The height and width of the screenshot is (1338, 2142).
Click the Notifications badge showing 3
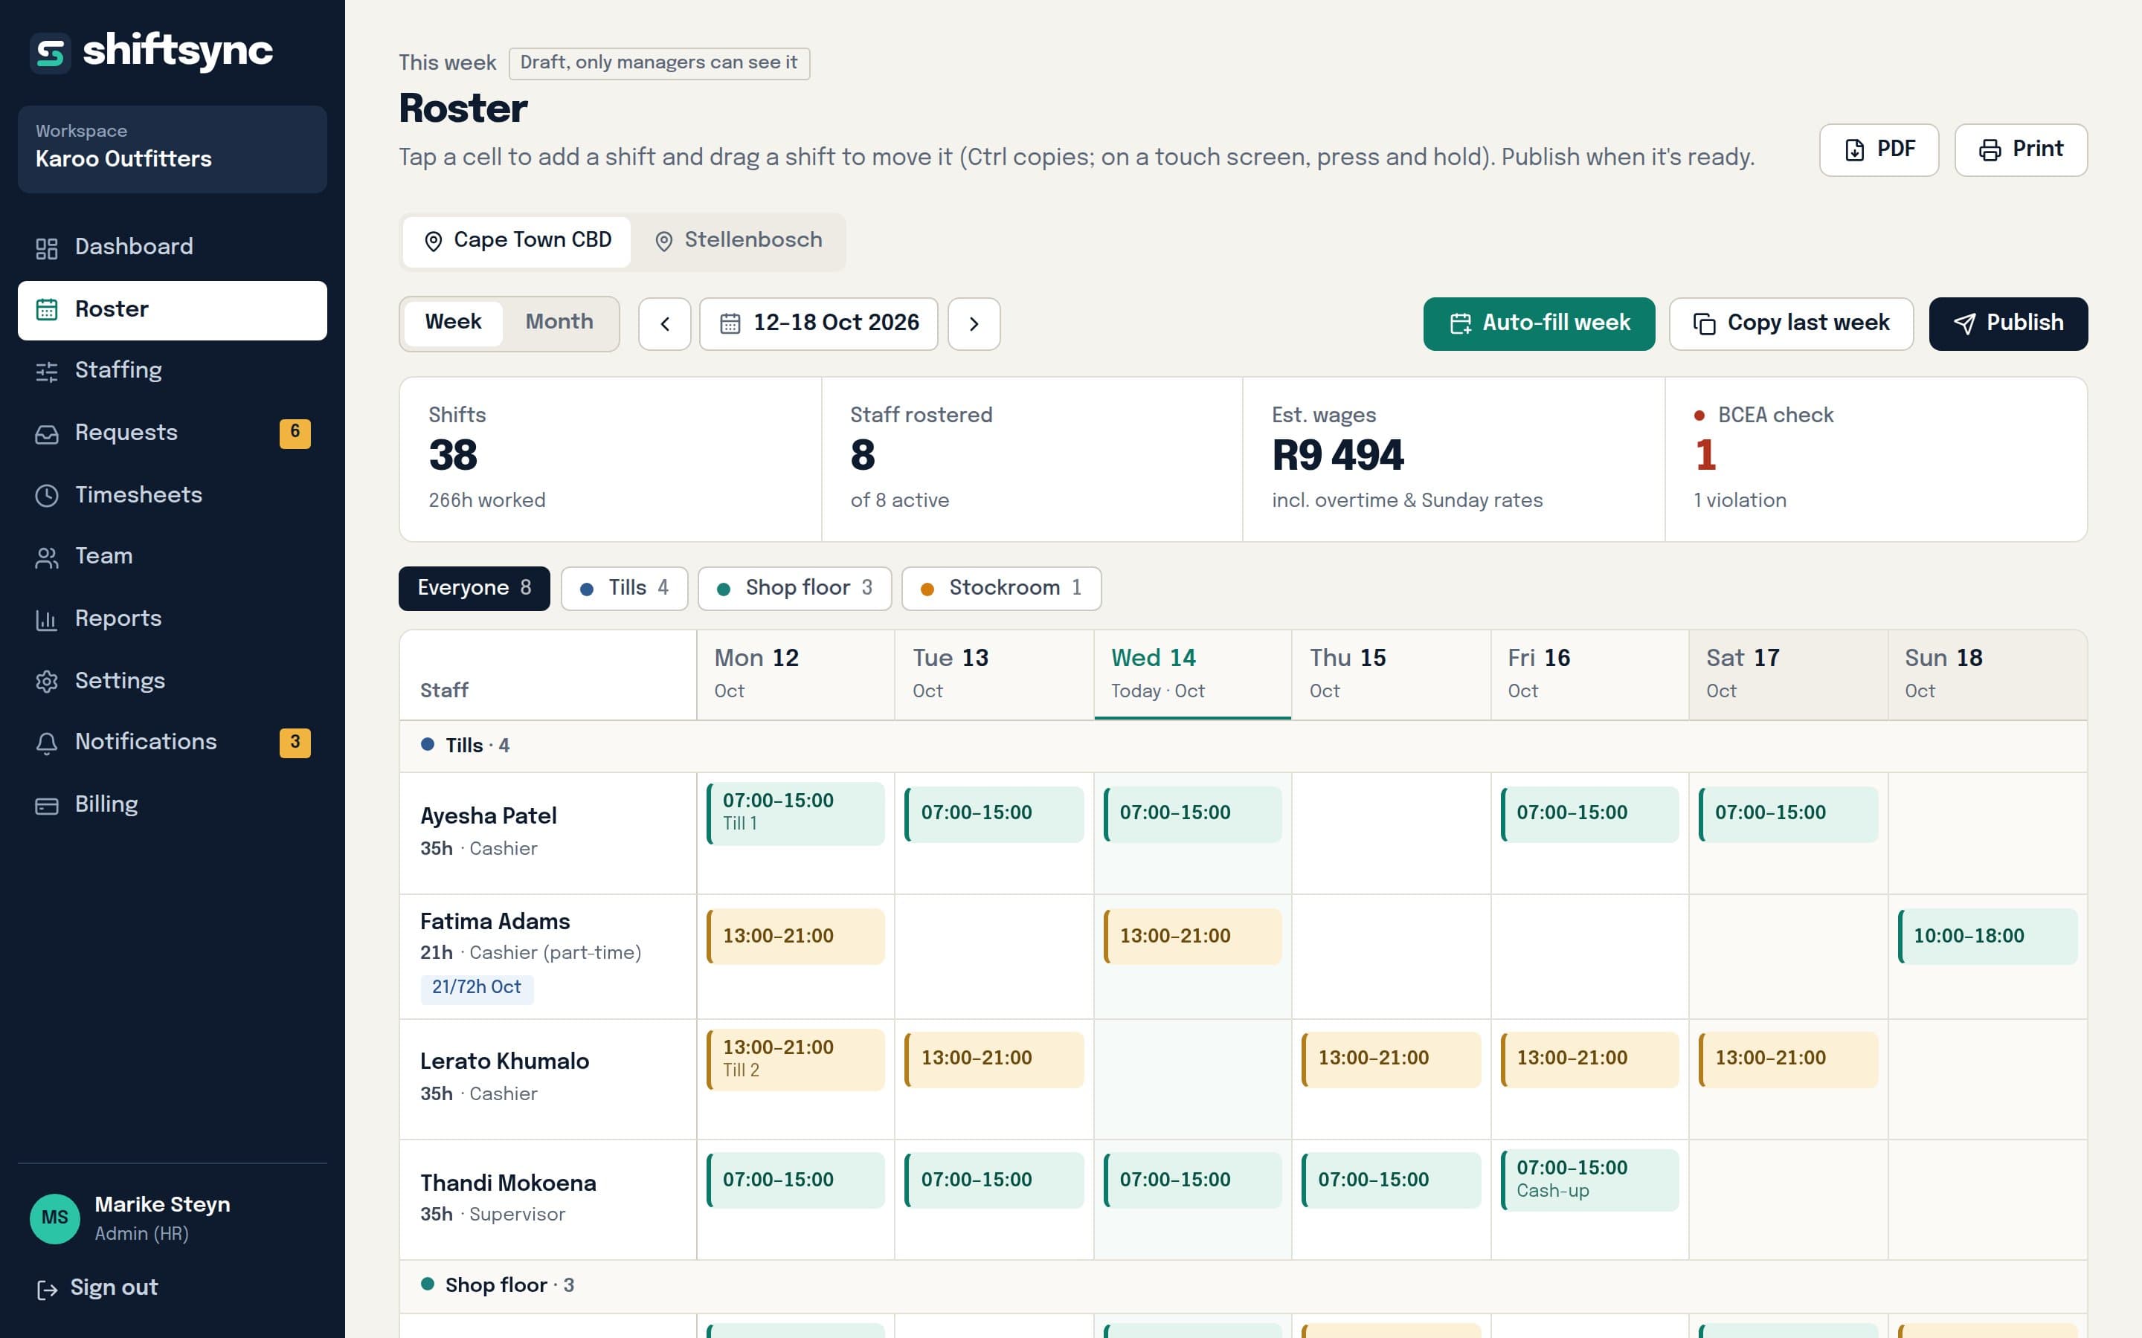pos(295,743)
